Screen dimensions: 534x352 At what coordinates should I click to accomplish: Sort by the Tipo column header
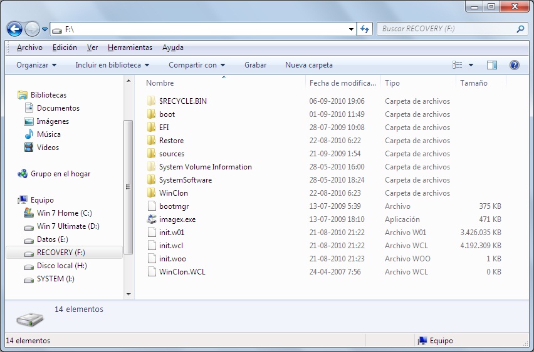pos(418,83)
